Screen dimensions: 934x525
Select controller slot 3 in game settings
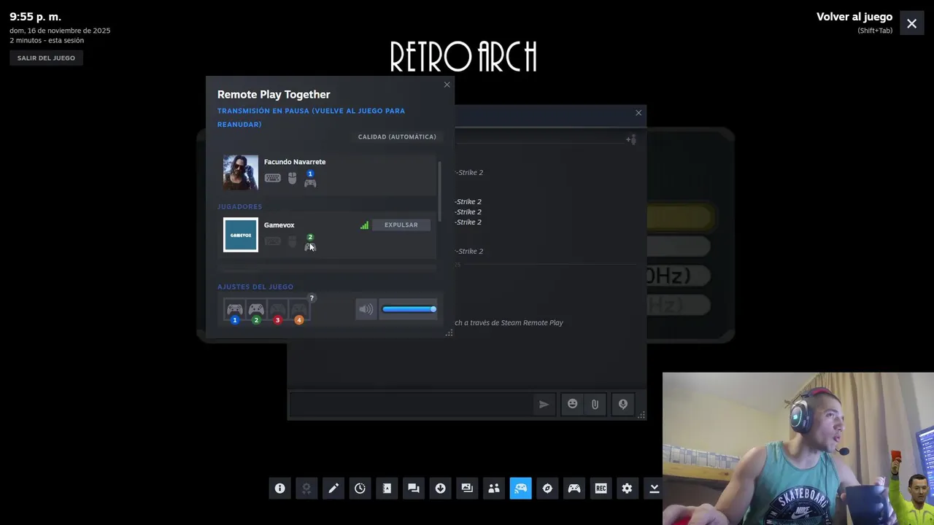(x=277, y=311)
